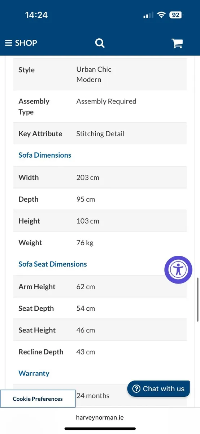
Task: Tap the battery indicator showing 92
Action: pyautogui.click(x=176, y=15)
